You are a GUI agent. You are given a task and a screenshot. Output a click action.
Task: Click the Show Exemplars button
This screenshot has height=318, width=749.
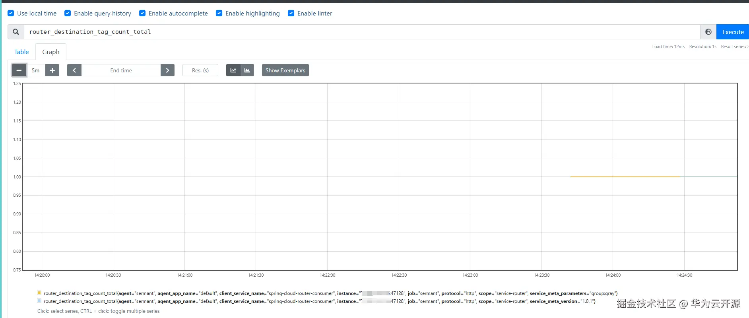285,70
